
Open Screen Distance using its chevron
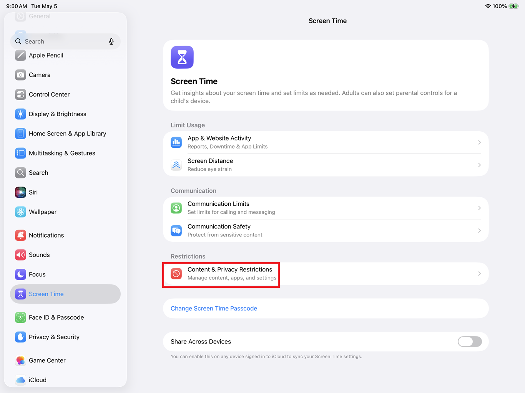coord(479,165)
